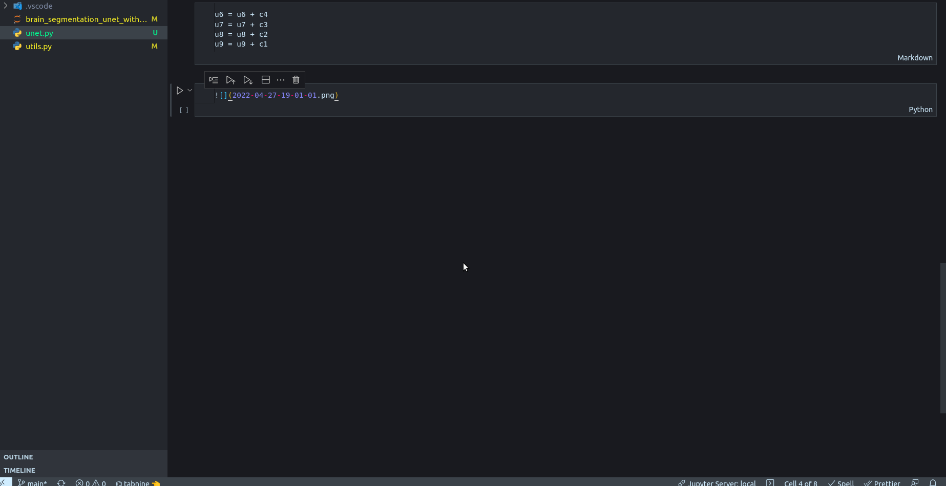Open the OUTLINE panel
The image size is (946, 486).
pyautogui.click(x=18, y=457)
